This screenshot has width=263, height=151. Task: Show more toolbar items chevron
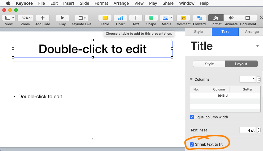261,18
